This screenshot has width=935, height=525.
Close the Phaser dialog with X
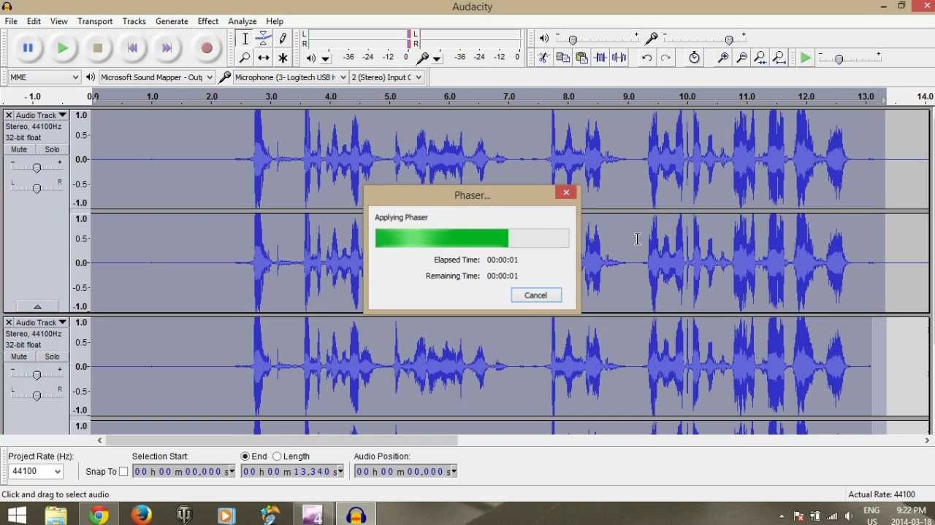(566, 192)
